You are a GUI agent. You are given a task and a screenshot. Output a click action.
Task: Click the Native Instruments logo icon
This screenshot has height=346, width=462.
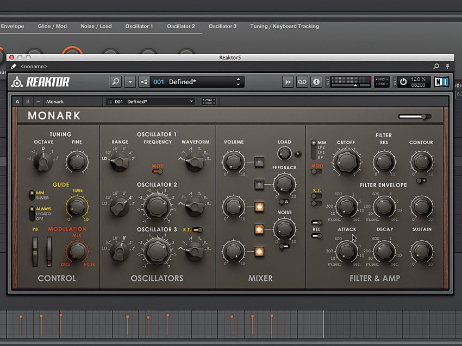click(441, 81)
